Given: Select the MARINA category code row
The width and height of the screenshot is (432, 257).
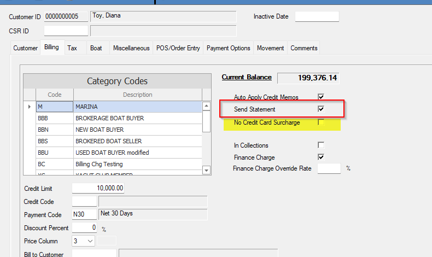Looking at the screenshot, I should (138, 107).
